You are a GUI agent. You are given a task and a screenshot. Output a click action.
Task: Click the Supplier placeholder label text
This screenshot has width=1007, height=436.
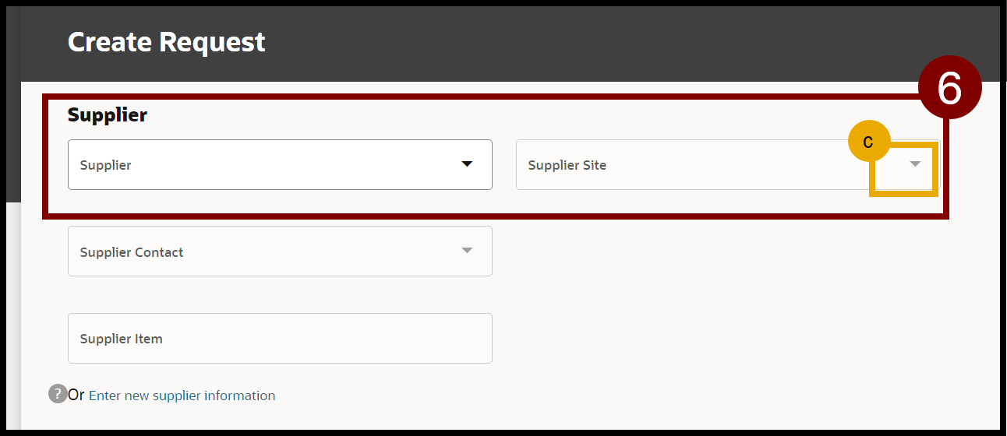coord(106,165)
